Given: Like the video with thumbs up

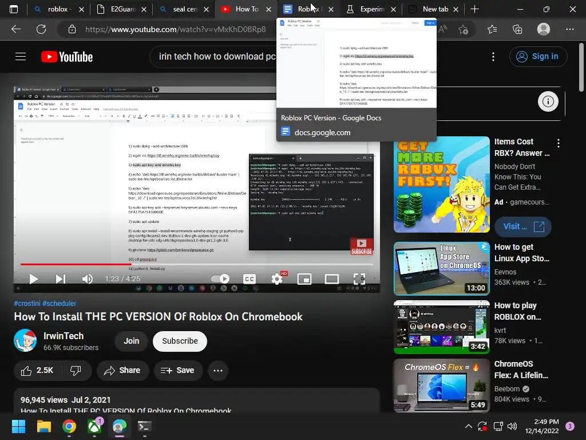Looking at the screenshot, I should point(37,371).
